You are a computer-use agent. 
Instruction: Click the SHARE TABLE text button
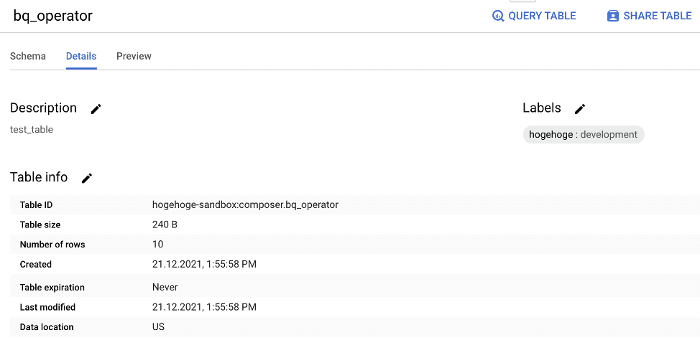tap(657, 16)
